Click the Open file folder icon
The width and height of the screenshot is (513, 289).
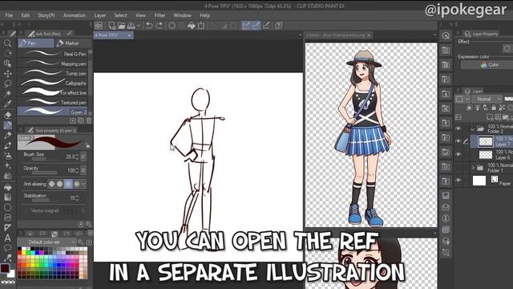tap(121, 26)
